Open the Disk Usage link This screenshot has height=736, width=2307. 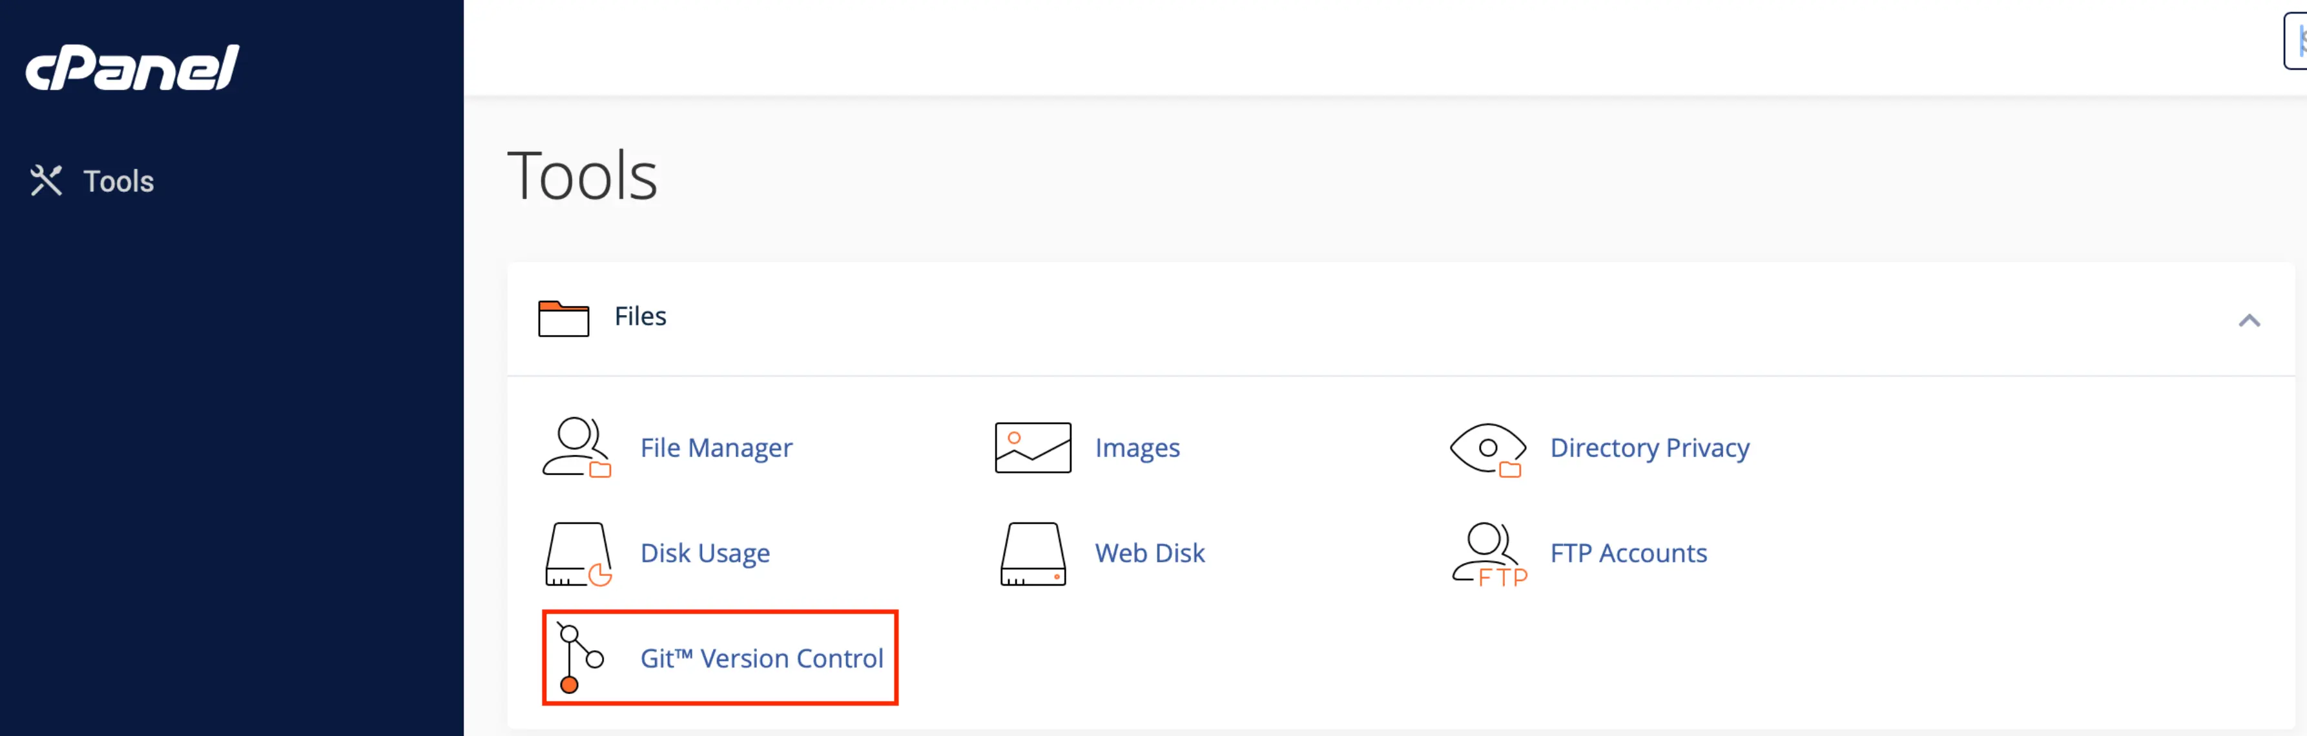(705, 553)
